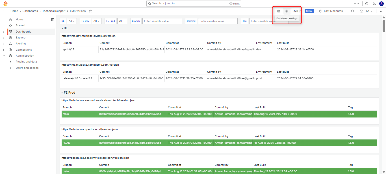
Task: Refresh the dashboard with the refresh icon
Action: [361, 11]
